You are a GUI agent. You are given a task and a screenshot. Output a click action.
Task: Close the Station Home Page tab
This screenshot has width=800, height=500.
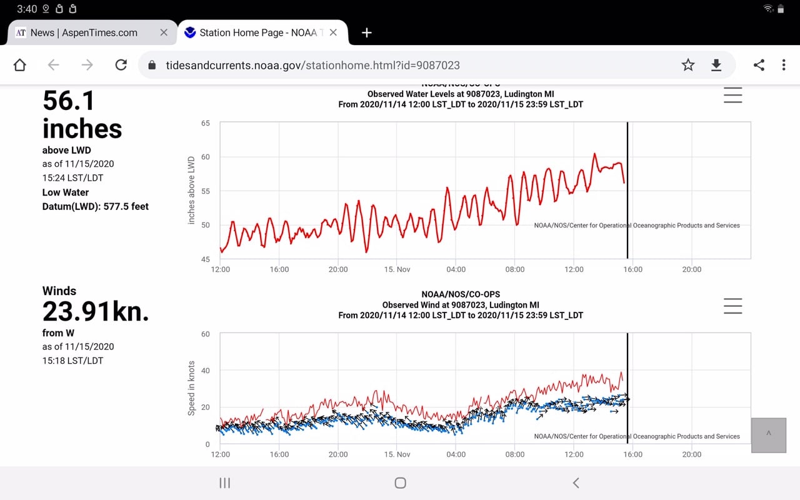334,32
